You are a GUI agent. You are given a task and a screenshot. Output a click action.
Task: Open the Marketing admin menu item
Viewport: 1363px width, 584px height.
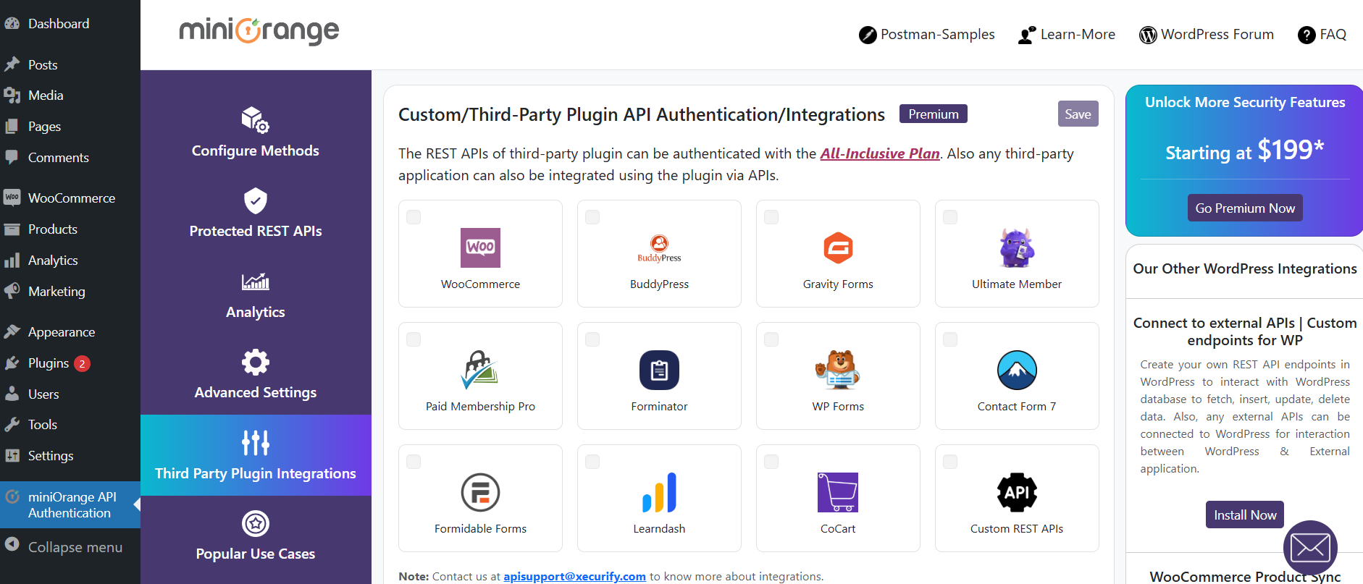[x=70, y=291]
